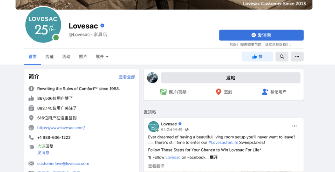The width and height of the screenshot is (335, 172).
Task: Click 查看全部 in the 简介 panel
Action: [127, 77]
